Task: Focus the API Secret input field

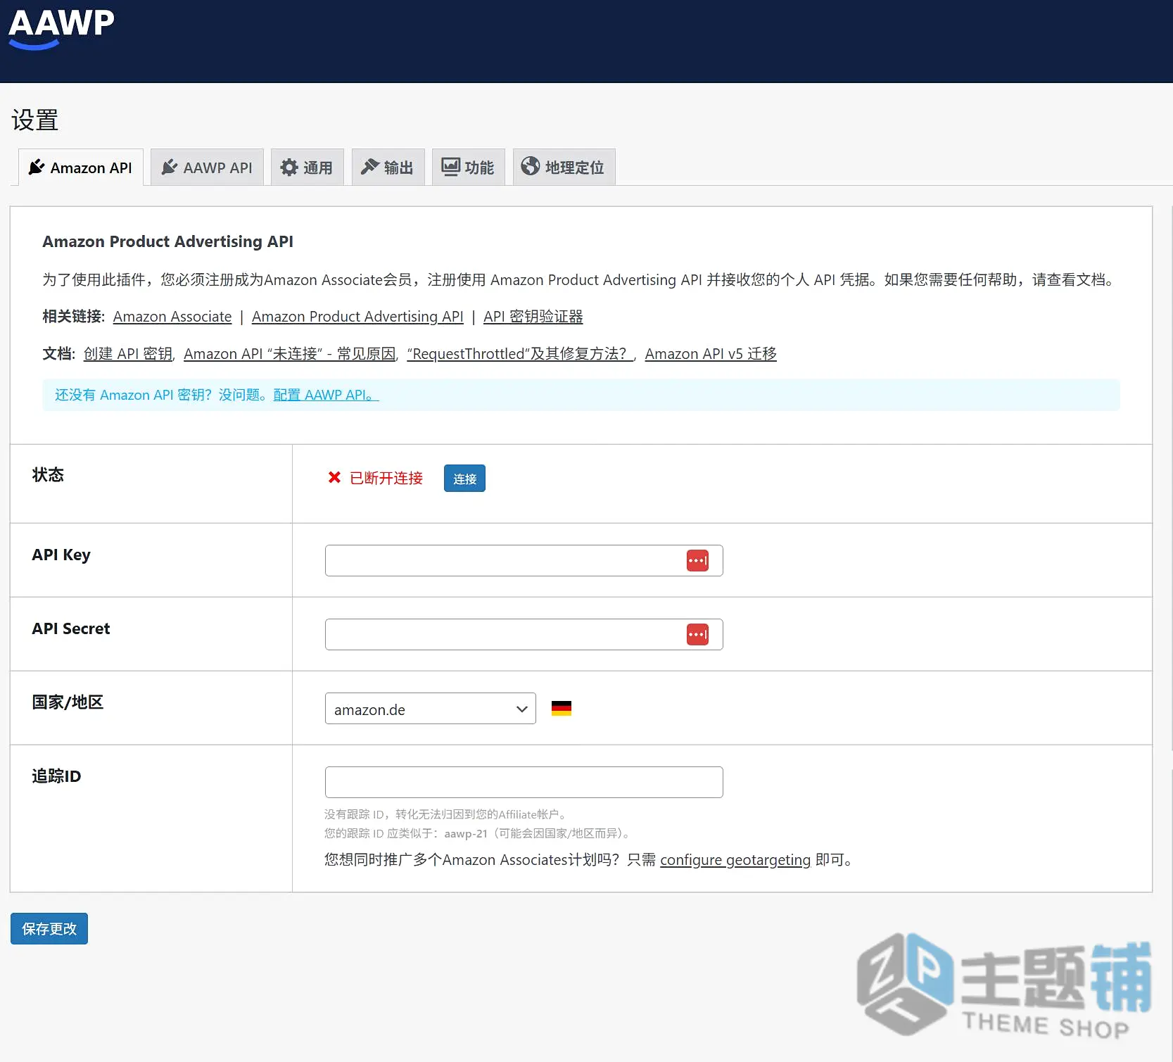Action: point(524,635)
